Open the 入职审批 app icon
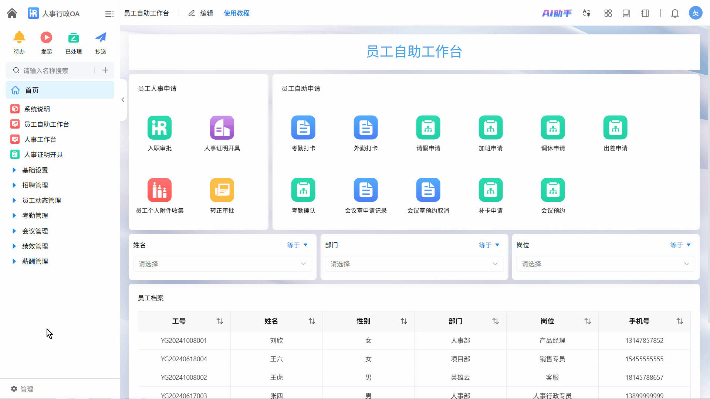 [x=159, y=128]
